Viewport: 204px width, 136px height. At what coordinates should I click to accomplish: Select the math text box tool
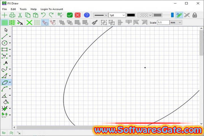pyautogui.click(x=5, y=56)
